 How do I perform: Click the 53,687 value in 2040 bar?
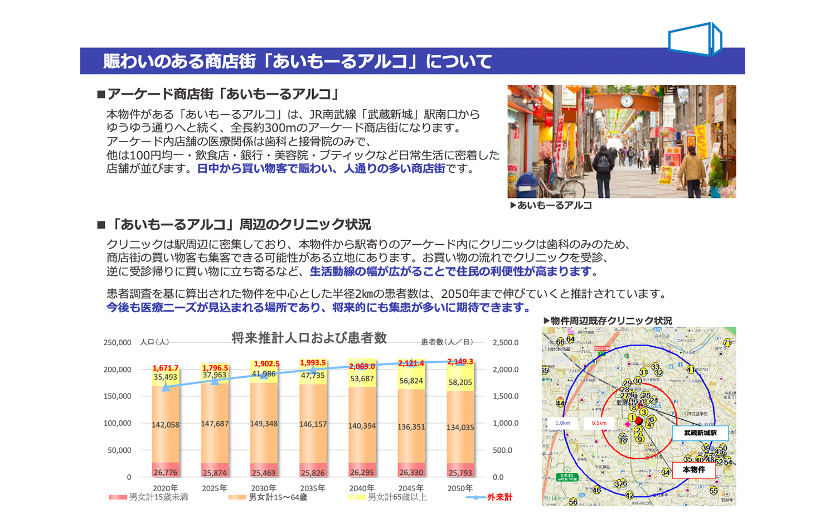[362, 379]
